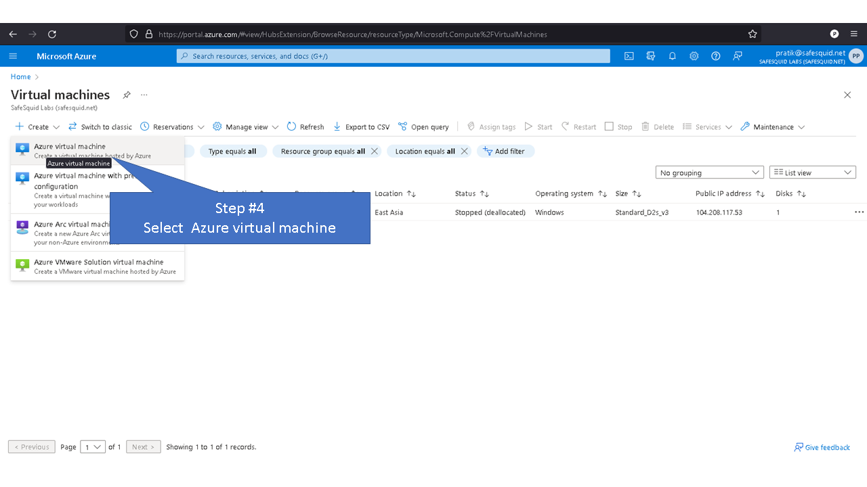The height and width of the screenshot is (487, 867).
Task: Select Azure virtual machine menu option
Action: [98, 151]
